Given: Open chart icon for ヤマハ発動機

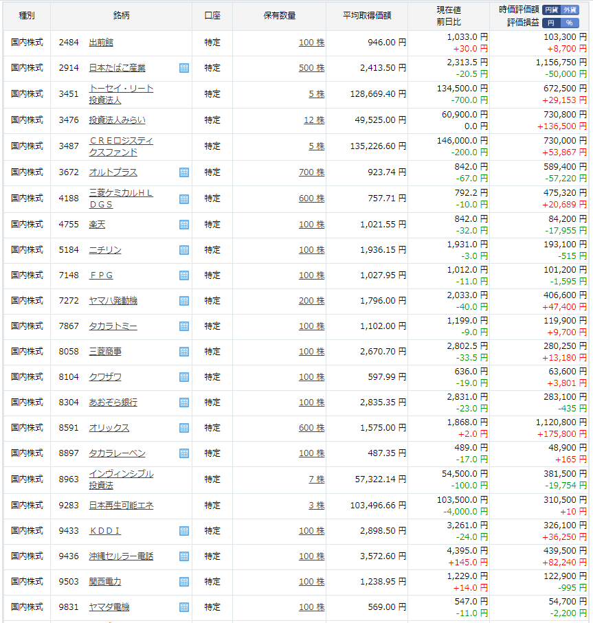Looking at the screenshot, I should tap(184, 301).
